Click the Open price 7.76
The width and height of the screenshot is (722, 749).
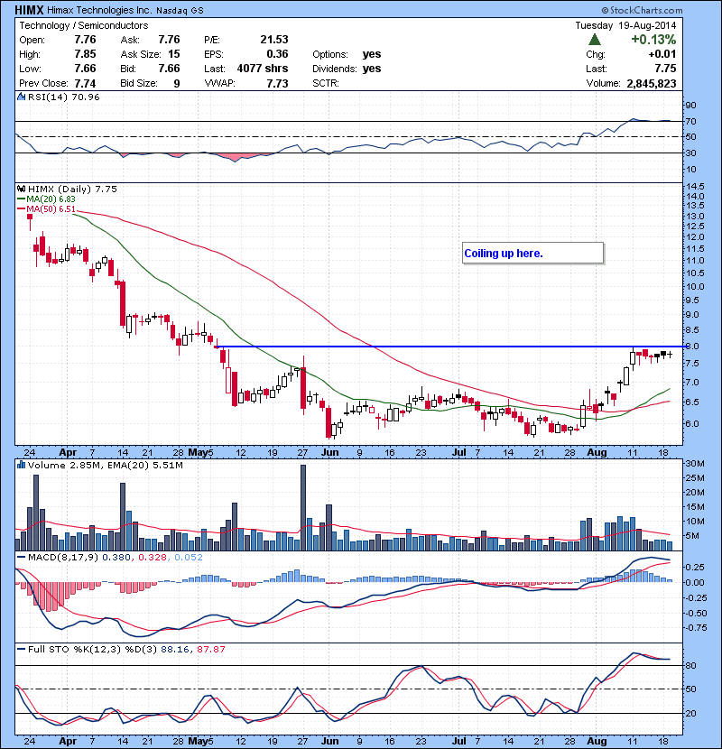tap(85, 40)
